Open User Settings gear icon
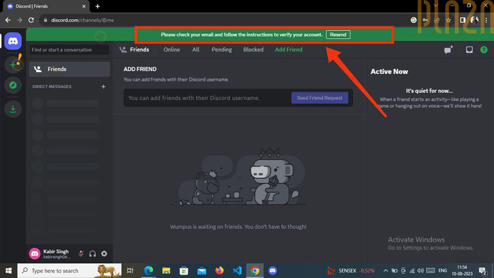The image size is (494, 278). point(104,253)
